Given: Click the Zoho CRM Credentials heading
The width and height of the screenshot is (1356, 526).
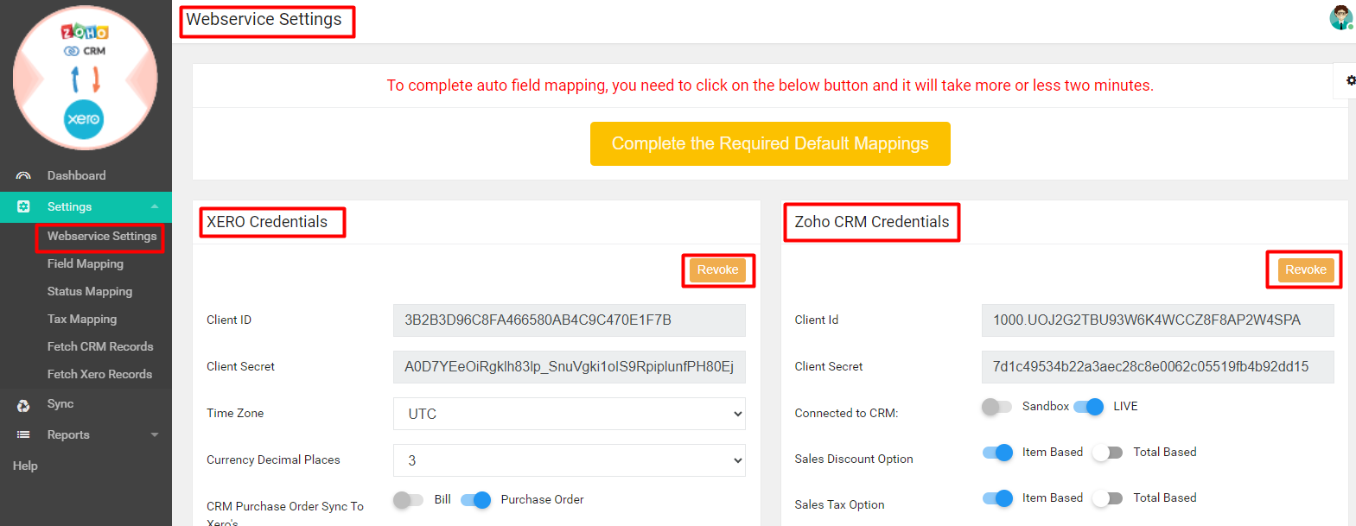Looking at the screenshot, I should [872, 222].
